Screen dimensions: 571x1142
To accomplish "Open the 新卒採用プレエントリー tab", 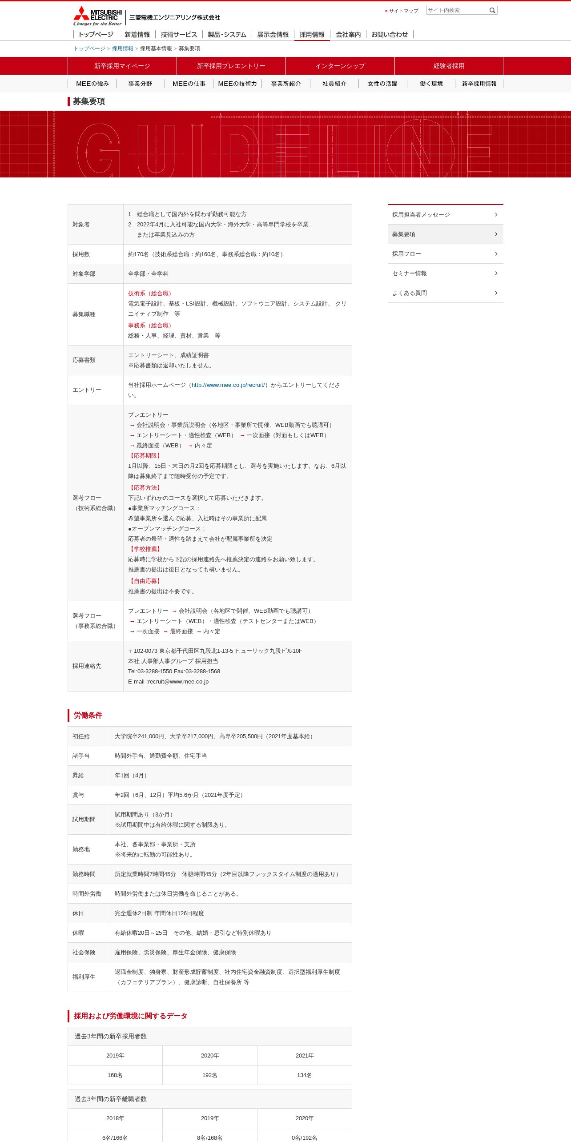I will tap(231, 66).
